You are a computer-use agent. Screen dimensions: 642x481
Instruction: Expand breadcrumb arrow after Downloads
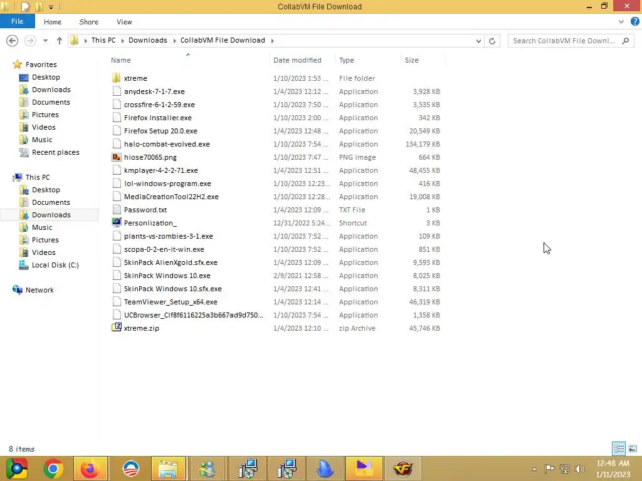pyautogui.click(x=174, y=41)
